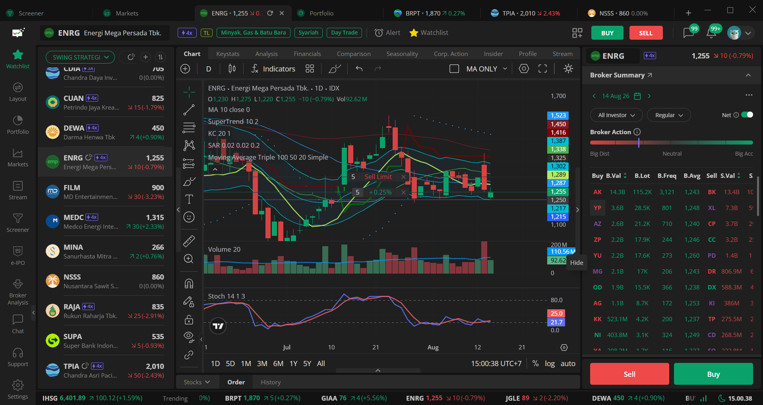Open chart settings hexagon icon in toolbar
Screen dimensions: 763x405
point(524,69)
